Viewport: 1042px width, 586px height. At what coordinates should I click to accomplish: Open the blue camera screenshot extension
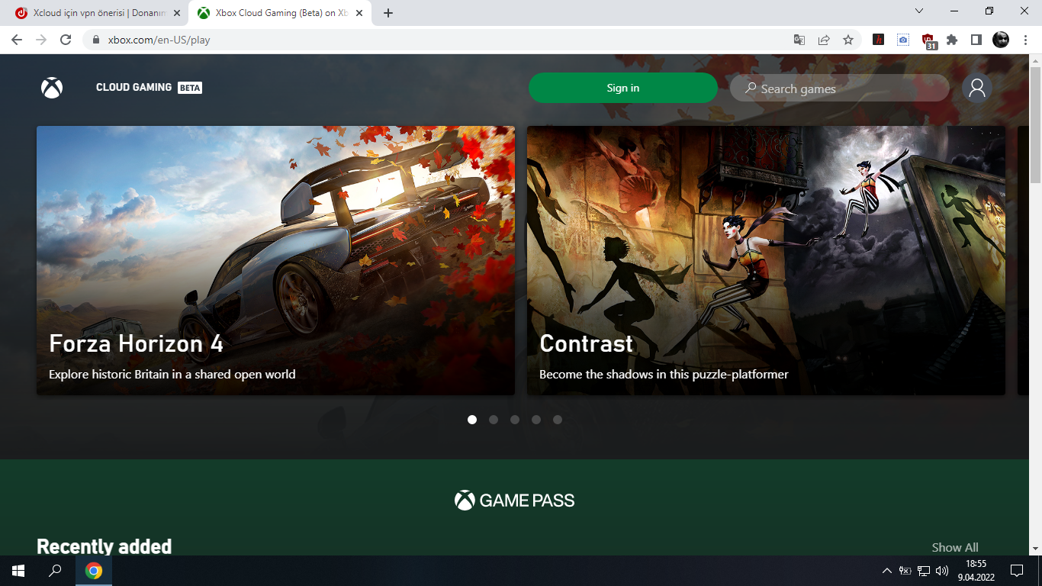tap(903, 40)
